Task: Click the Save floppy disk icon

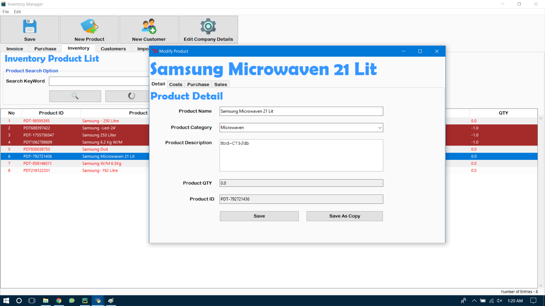Action: tap(30, 26)
